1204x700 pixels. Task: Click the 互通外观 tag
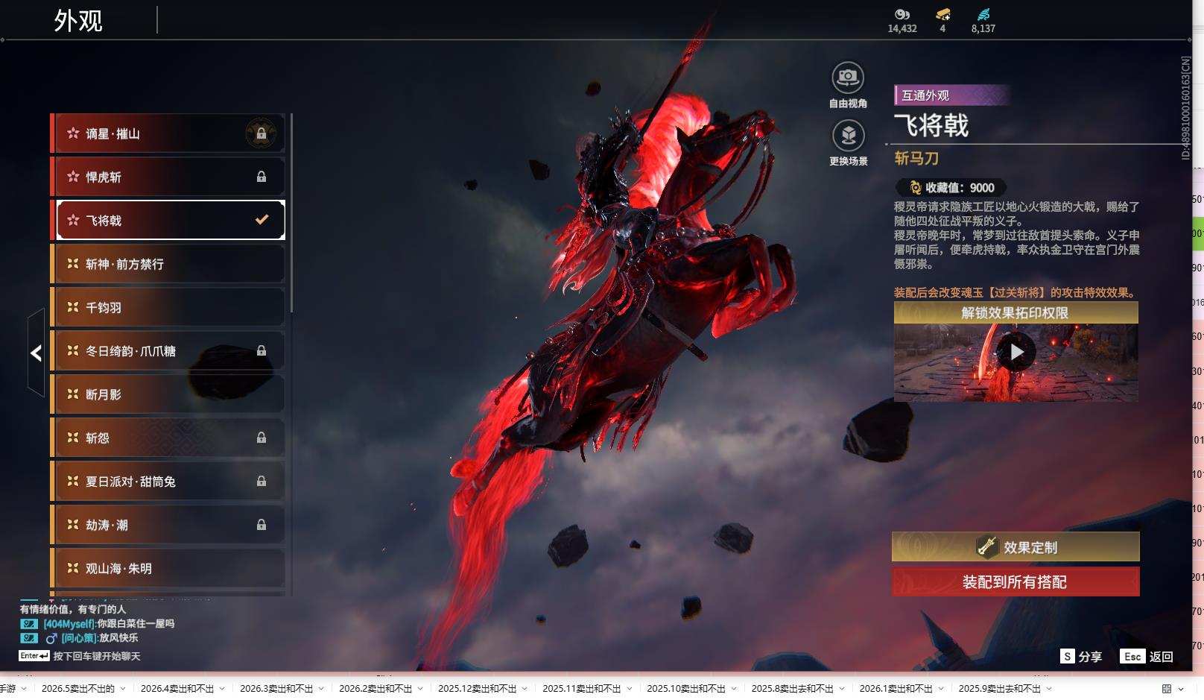pos(952,95)
